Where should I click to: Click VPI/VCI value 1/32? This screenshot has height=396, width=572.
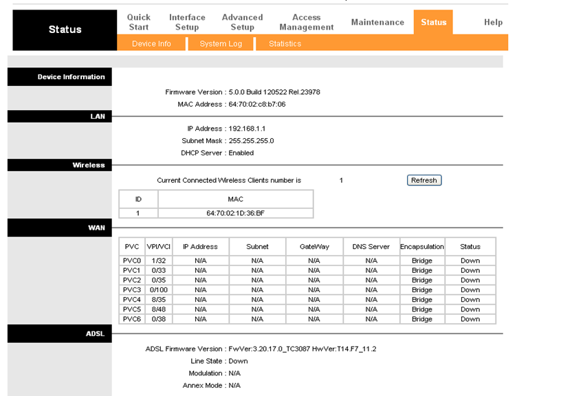tap(159, 261)
